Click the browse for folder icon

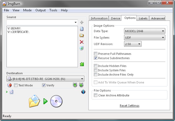pos(82,35)
